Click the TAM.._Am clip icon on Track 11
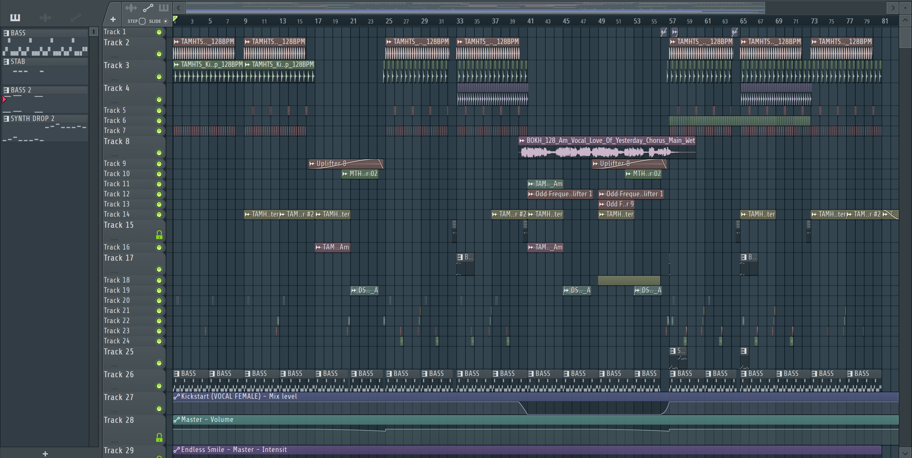912x458 pixels. click(x=530, y=184)
